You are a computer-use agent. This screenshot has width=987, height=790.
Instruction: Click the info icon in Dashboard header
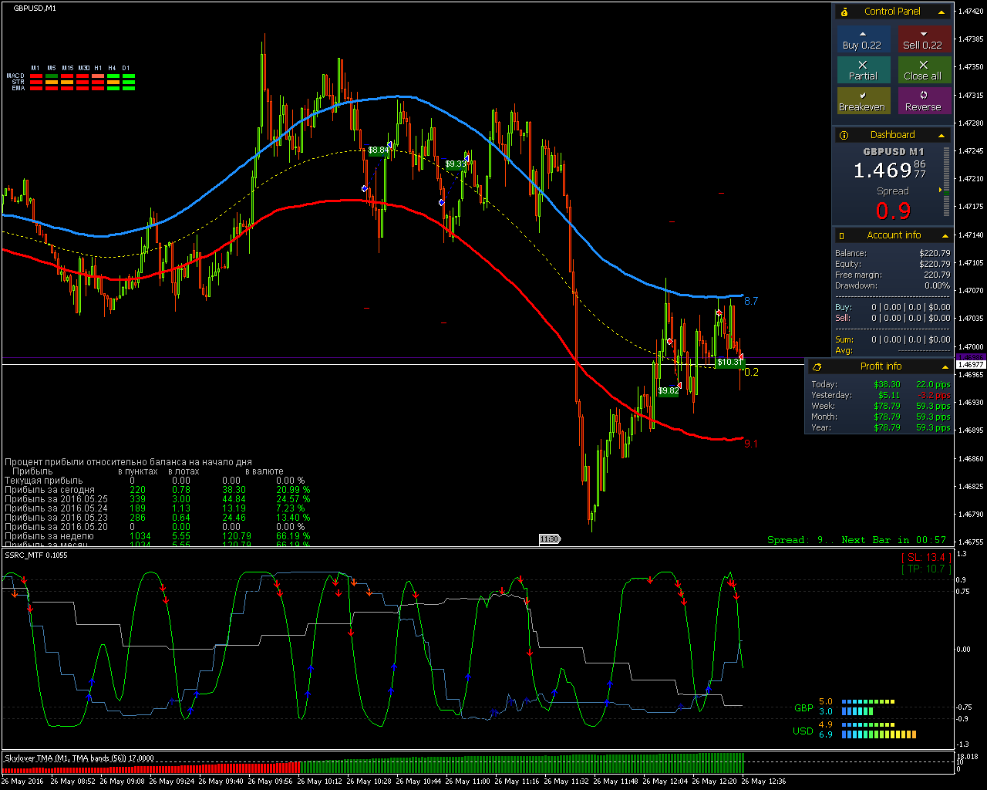click(844, 135)
